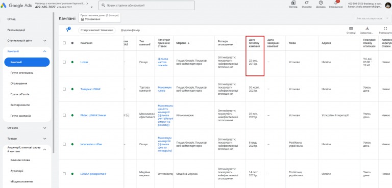The width and height of the screenshot is (392, 188).
Task: Click the sidebar vertical scrollbar
Action: click(x=53, y=83)
